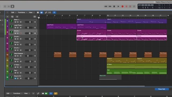Open Piano Roll Functions menu
This screenshot has height=97, width=172.
(17, 93)
